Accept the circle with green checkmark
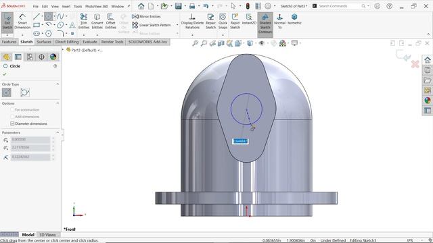 click(5, 74)
